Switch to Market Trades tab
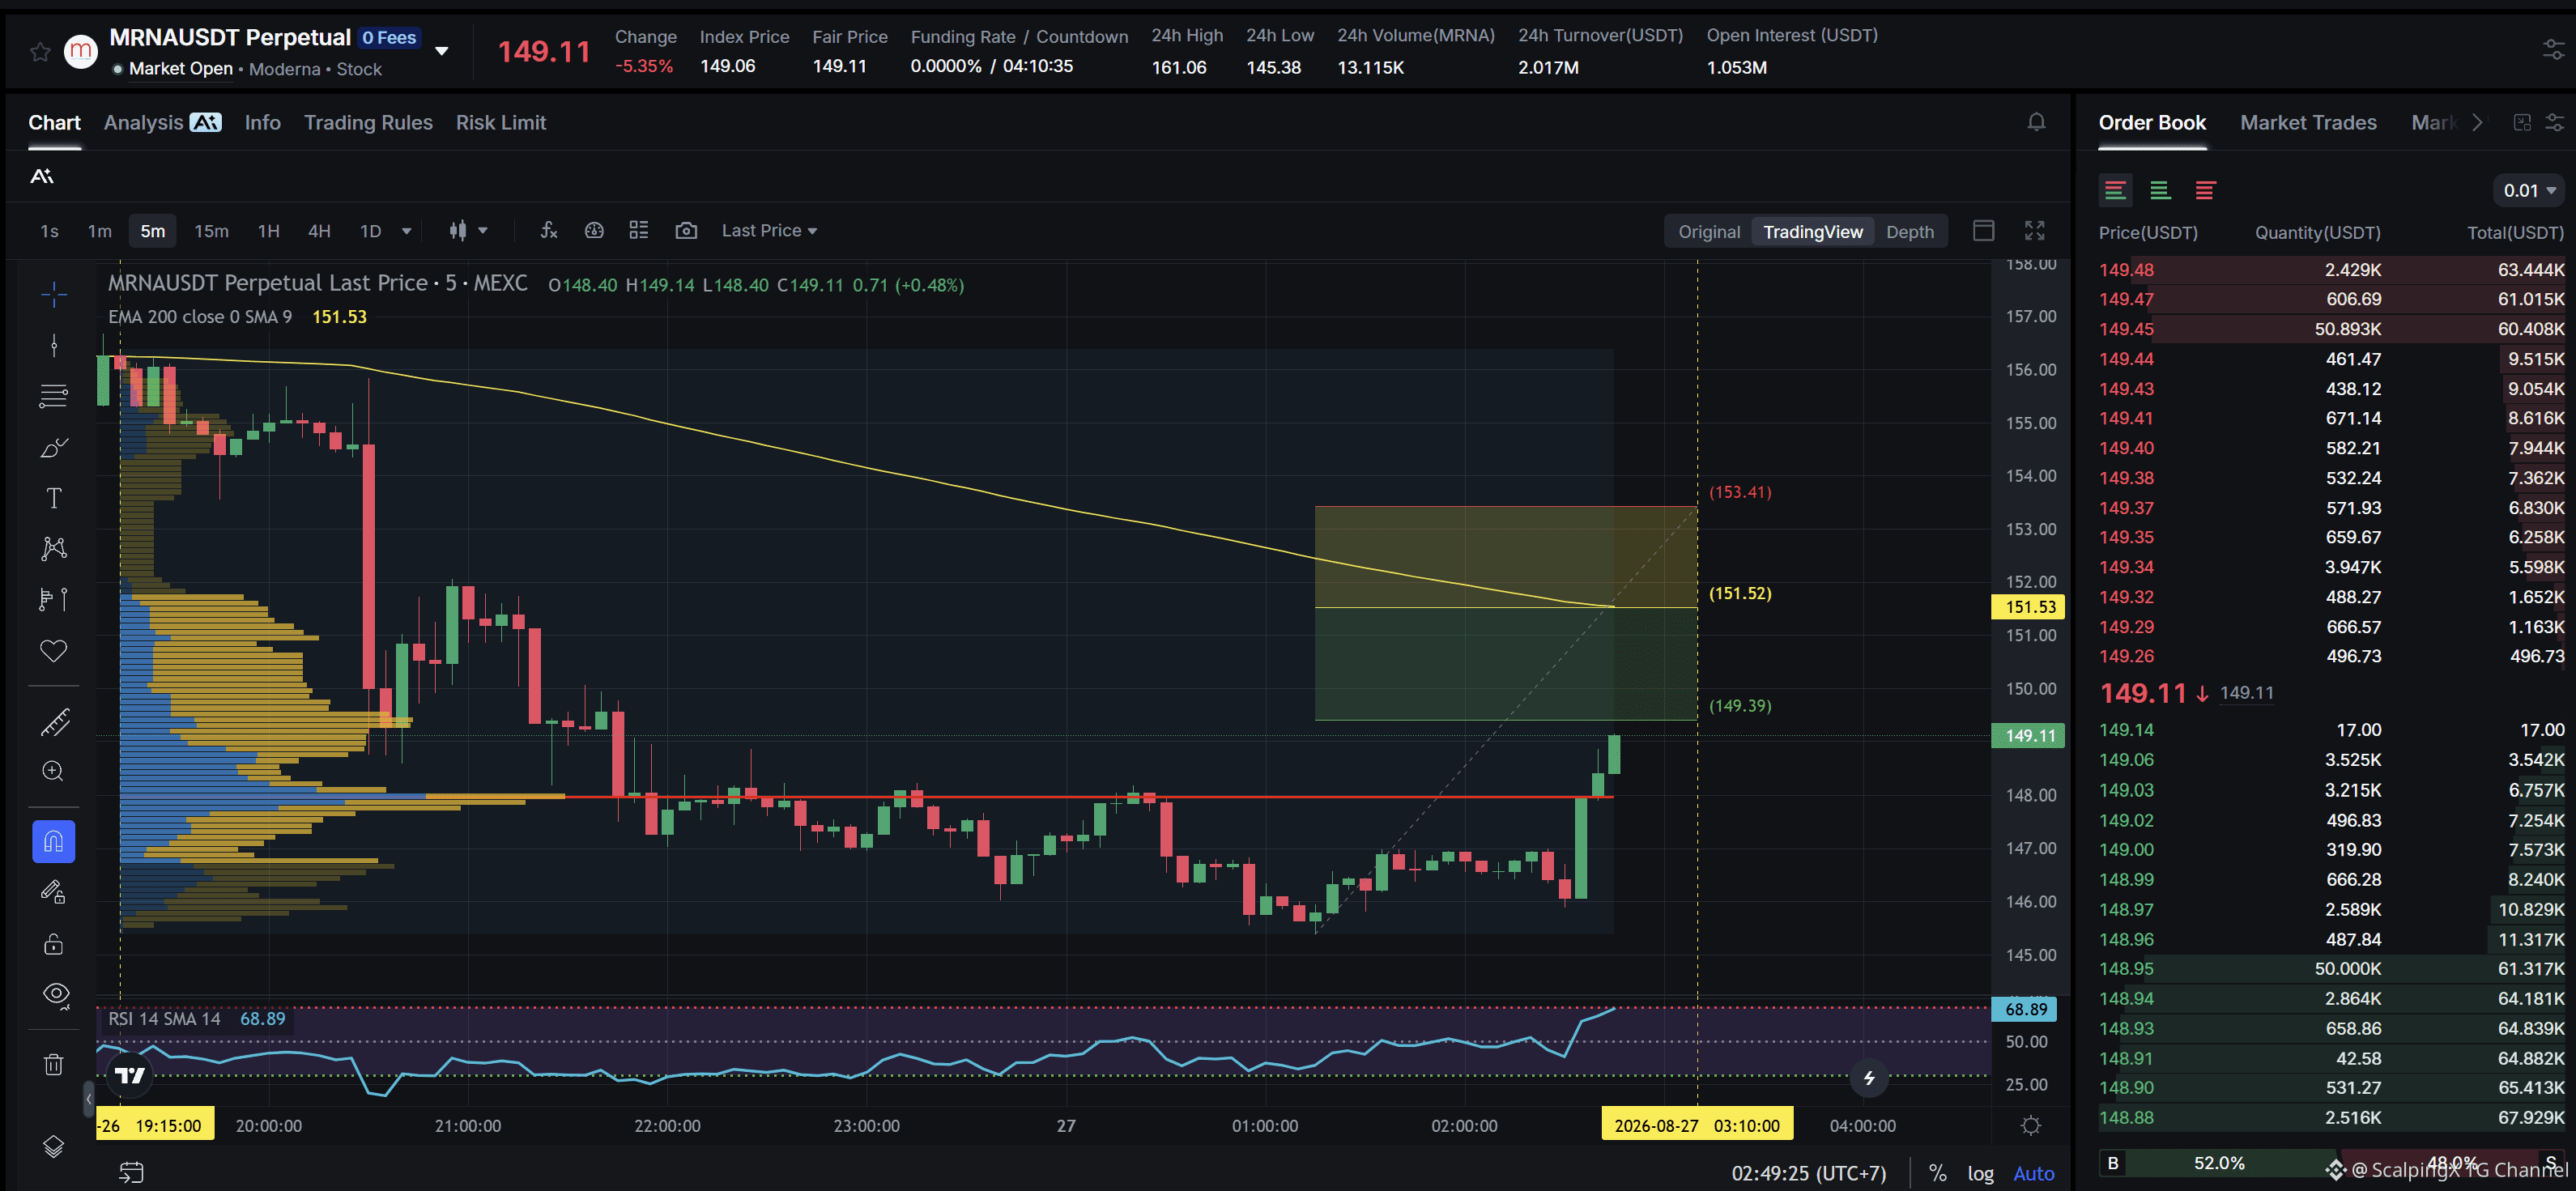Viewport: 2576px width, 1191px height. (x=2308, y=122)
